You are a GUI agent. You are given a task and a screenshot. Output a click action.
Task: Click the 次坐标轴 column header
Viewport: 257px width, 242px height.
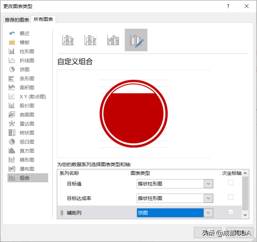pyautogui.click(x=231, y=173)
